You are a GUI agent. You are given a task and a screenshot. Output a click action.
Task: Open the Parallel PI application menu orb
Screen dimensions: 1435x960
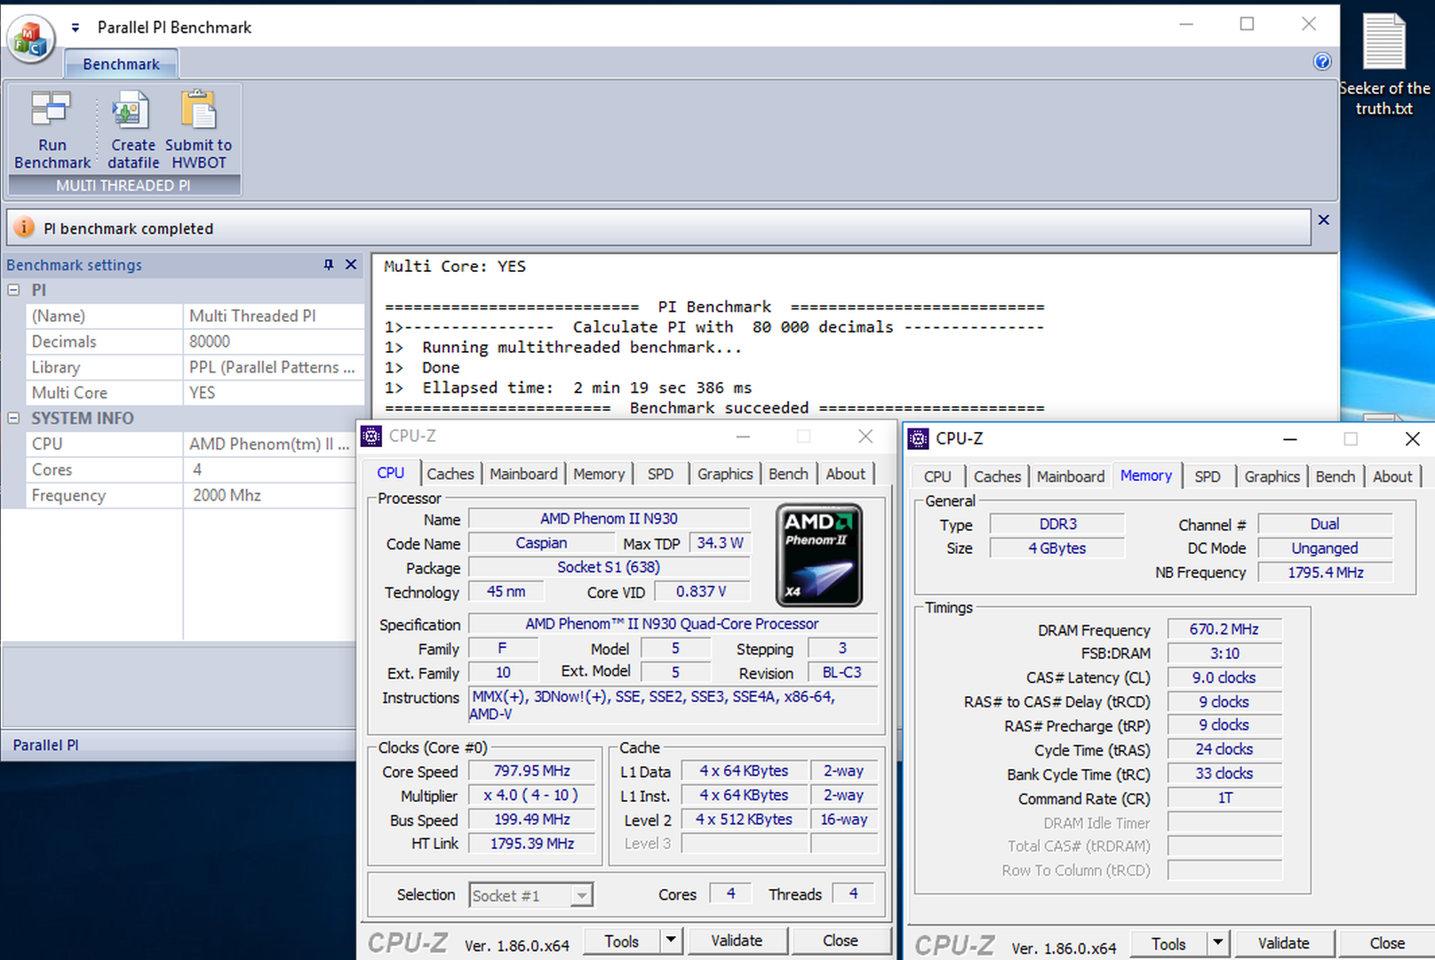pos(31,38)
